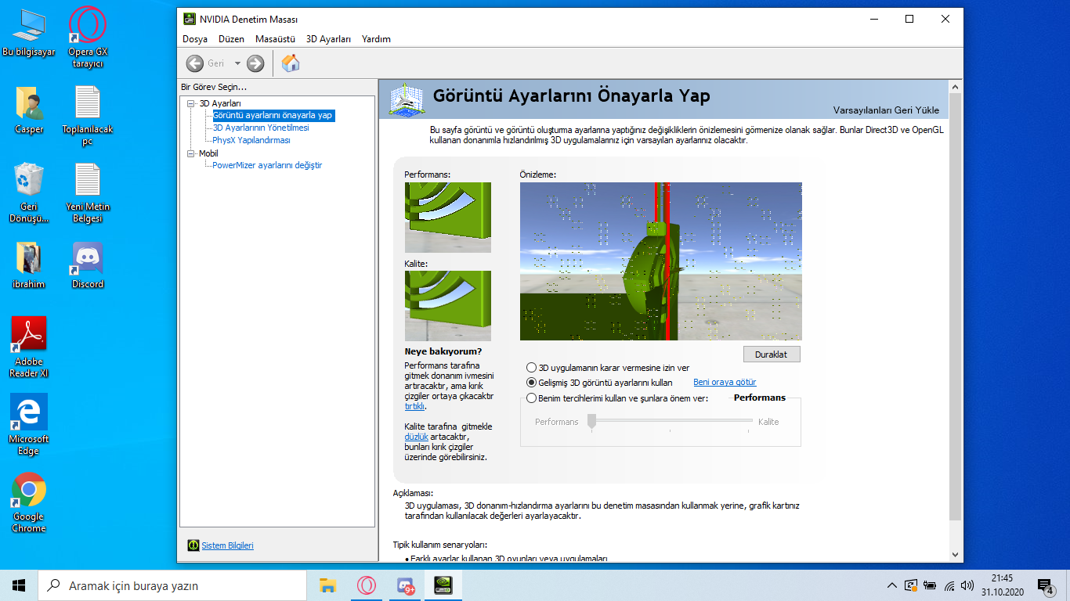Show hidden system tray icons

pos(891,585)
